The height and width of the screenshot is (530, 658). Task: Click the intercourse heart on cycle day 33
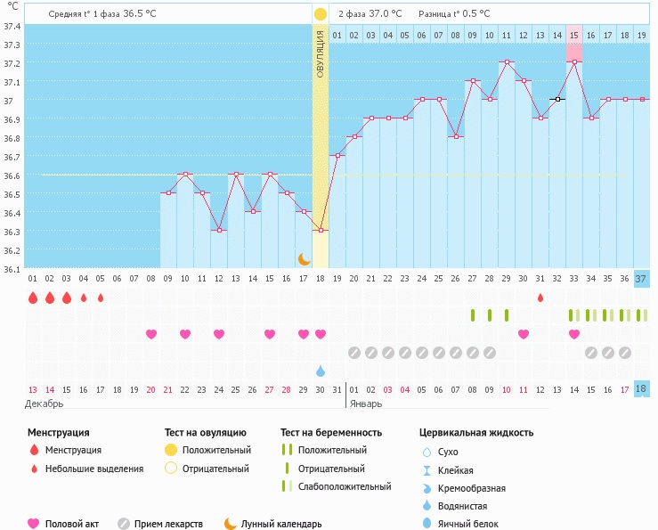[574, 334]
